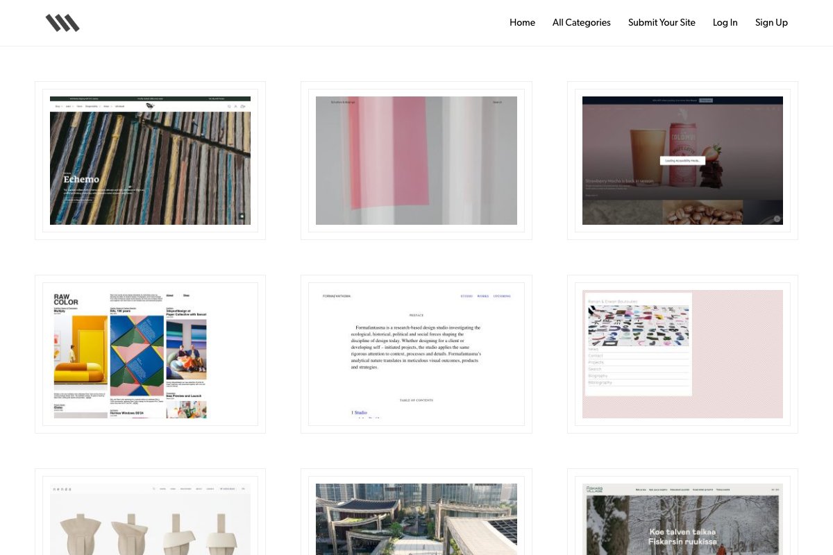833x555 pixels.
Task: Click the triple-slash site logo
Action: [x=62, y=22]
